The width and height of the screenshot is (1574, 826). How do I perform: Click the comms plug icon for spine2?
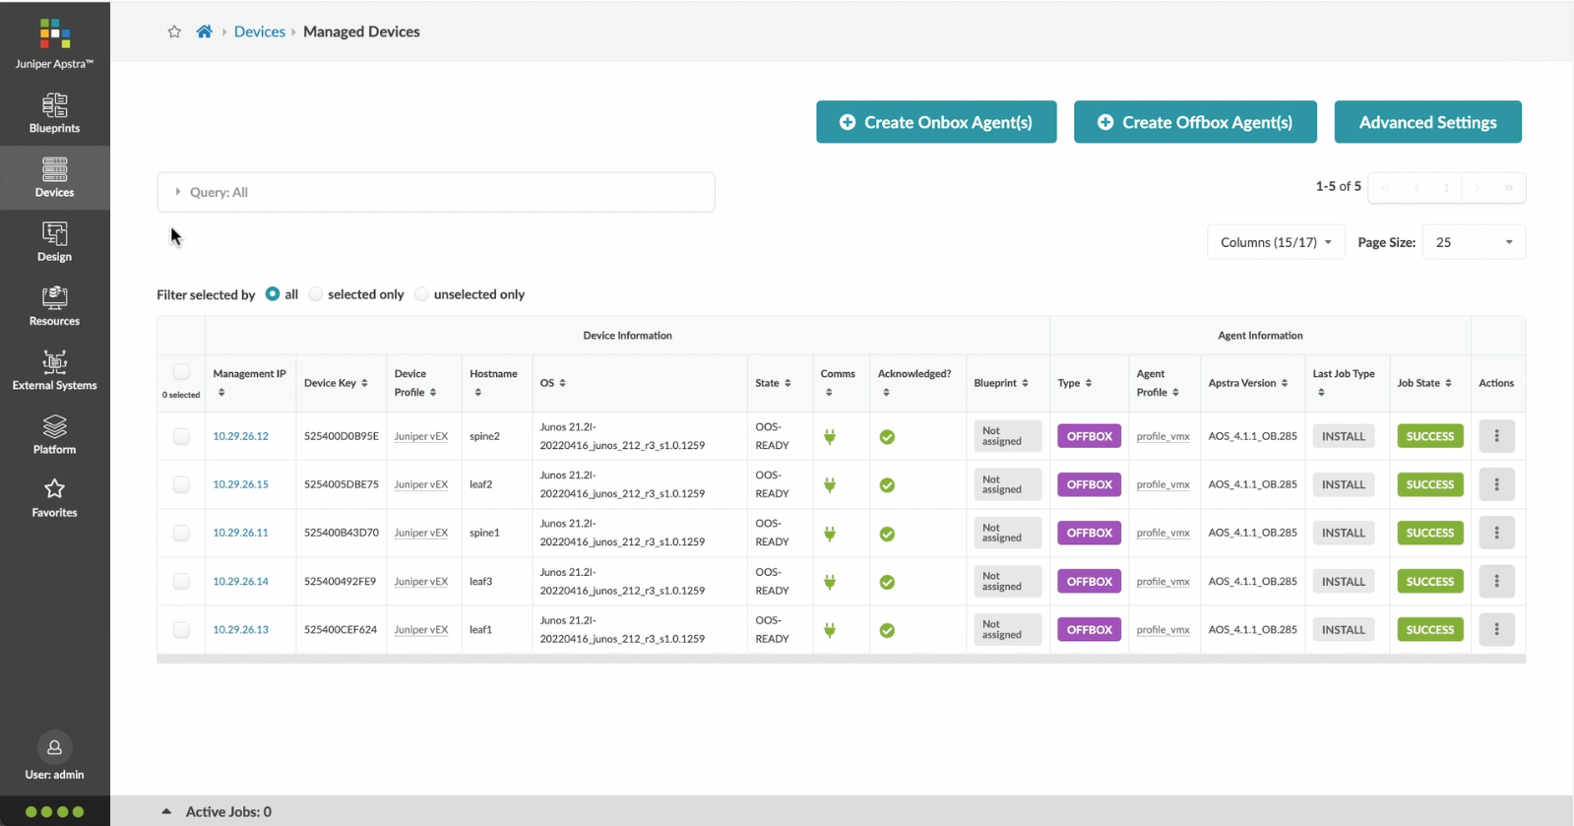coord(830,436)
